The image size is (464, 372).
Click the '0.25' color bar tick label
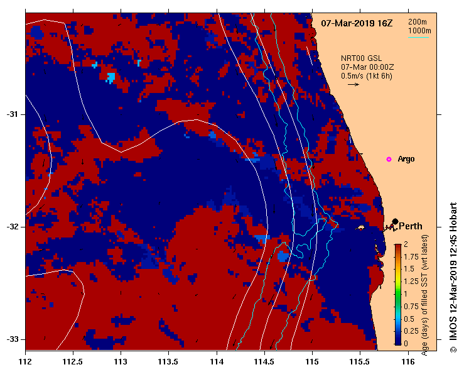click(x=411, y=331)
